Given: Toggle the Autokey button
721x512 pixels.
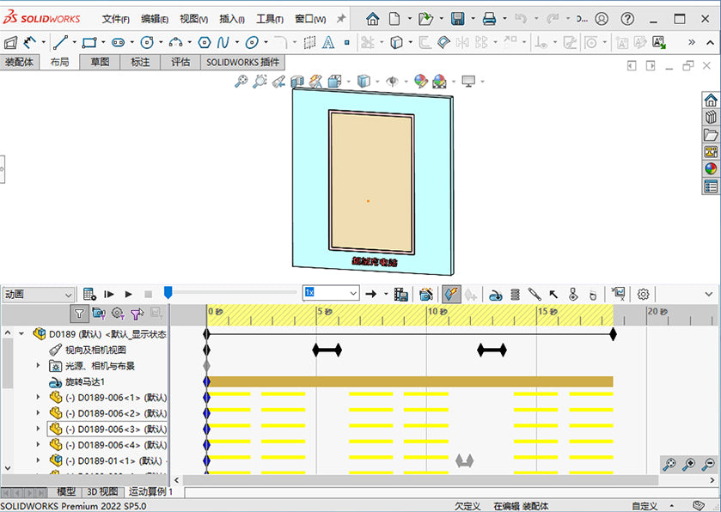Looking at the screenshot, I should [x=451, y=294].
